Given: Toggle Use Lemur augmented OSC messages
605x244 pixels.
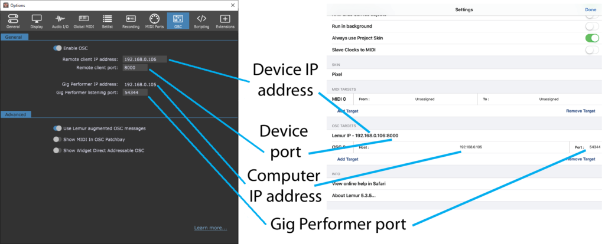Looking at the screenshot, I should tap(57, 128).
